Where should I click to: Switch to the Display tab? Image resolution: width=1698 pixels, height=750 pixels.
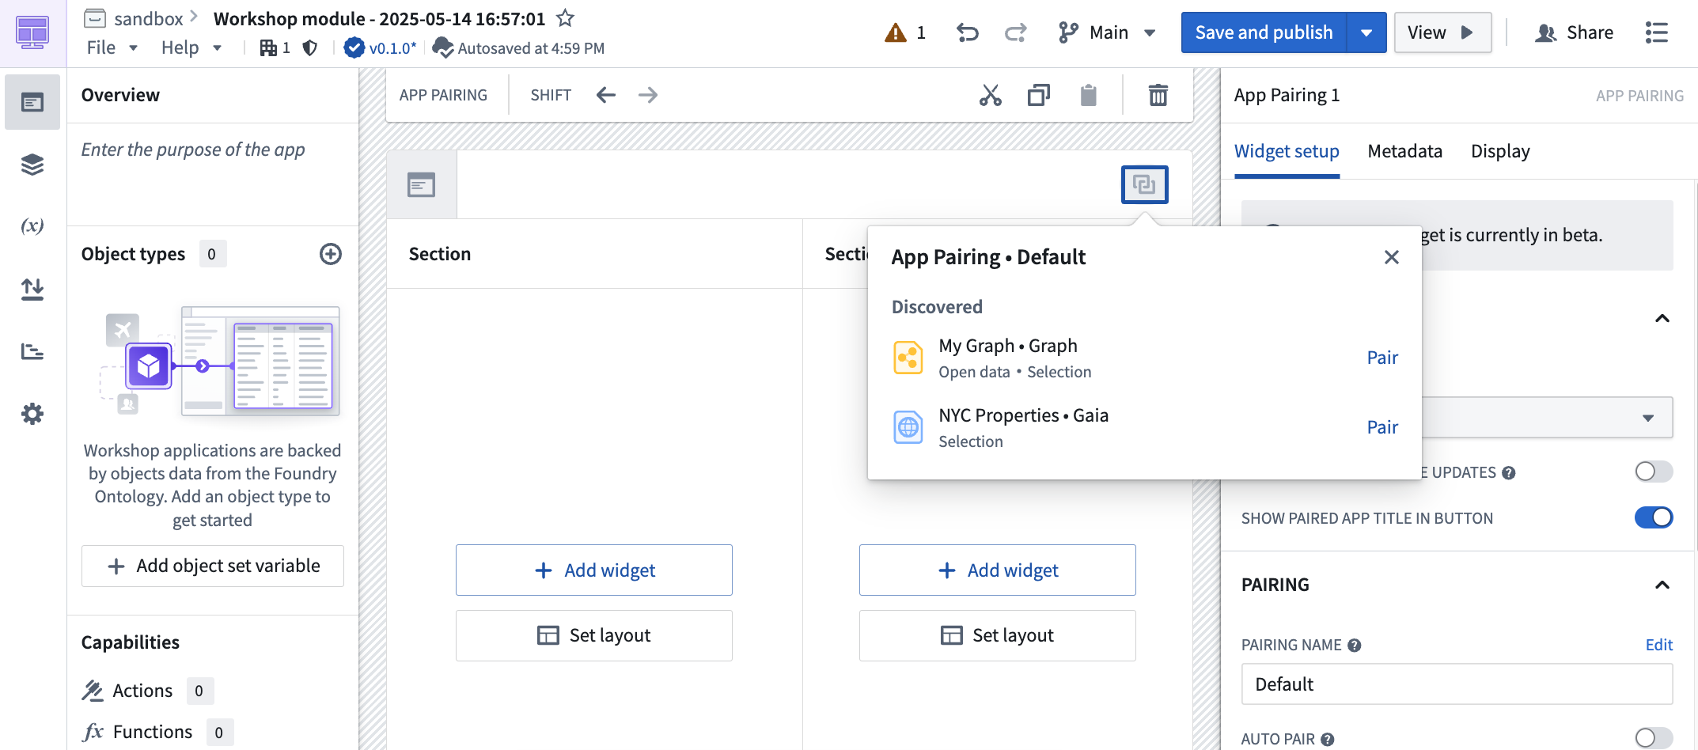[1500, 151]
